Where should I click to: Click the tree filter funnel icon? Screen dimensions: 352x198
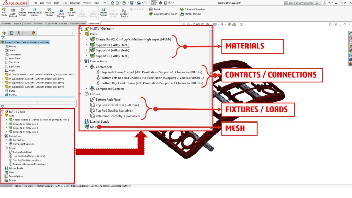coord(3,38)
